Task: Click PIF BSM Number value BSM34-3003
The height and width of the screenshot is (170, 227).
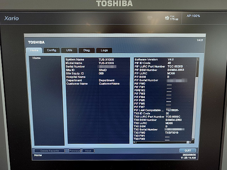Action: [176, 70]
